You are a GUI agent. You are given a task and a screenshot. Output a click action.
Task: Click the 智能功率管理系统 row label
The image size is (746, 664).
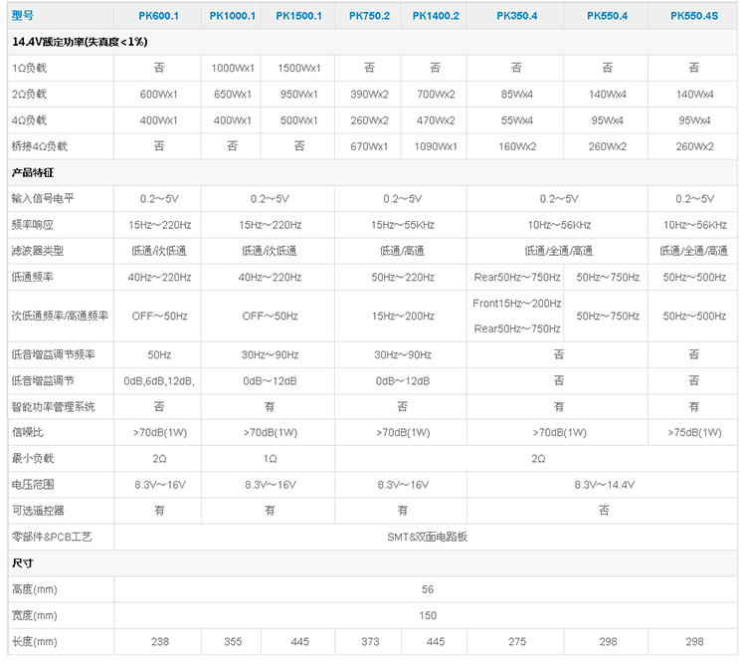[54, 407]
